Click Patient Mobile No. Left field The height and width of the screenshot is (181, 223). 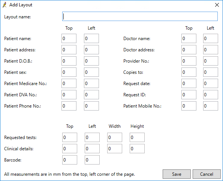211,106
